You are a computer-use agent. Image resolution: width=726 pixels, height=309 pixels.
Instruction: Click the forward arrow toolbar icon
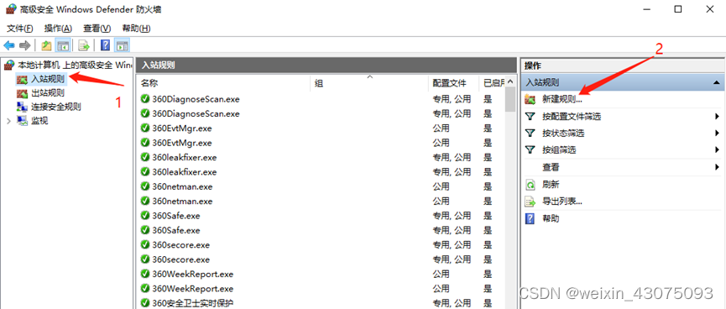tap(24, 45)
